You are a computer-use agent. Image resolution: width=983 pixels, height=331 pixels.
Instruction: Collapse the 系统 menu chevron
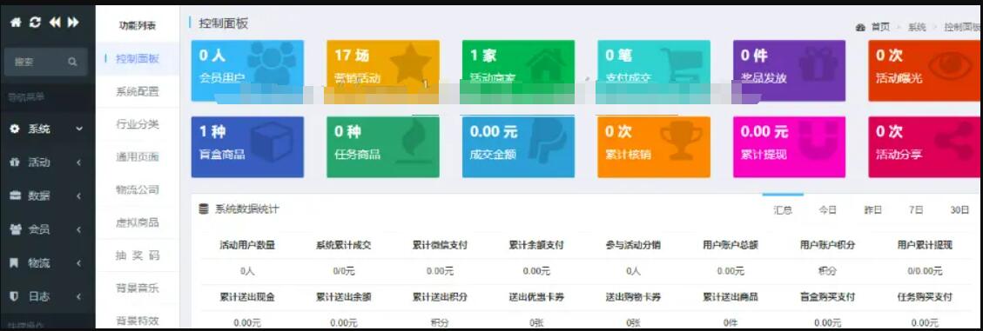click(79, 129)
